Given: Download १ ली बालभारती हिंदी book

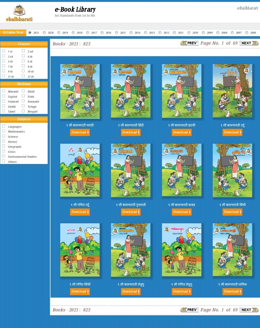Looking at the screenshot, I should 131,132.
